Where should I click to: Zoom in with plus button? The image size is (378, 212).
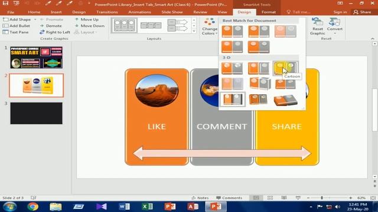[x=350, y=198]
